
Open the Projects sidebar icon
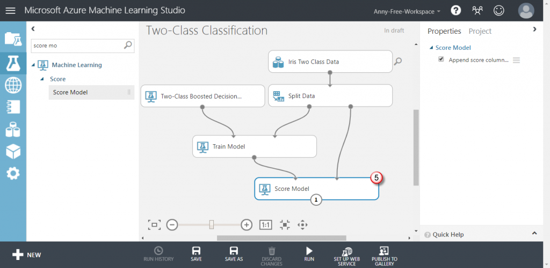[13, 39]
